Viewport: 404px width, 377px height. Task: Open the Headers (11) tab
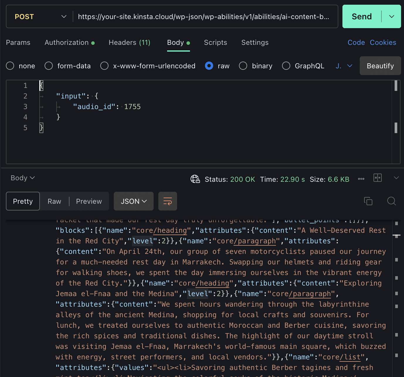[129, 43]
